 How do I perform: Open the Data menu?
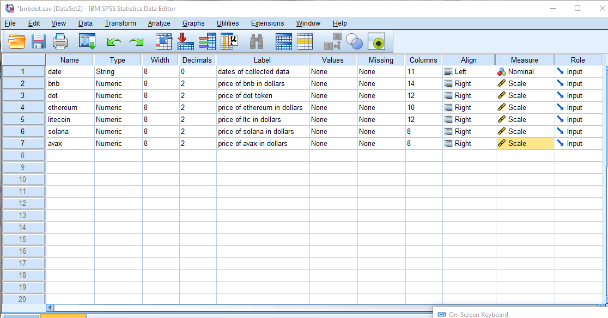[x=86, y=23]
